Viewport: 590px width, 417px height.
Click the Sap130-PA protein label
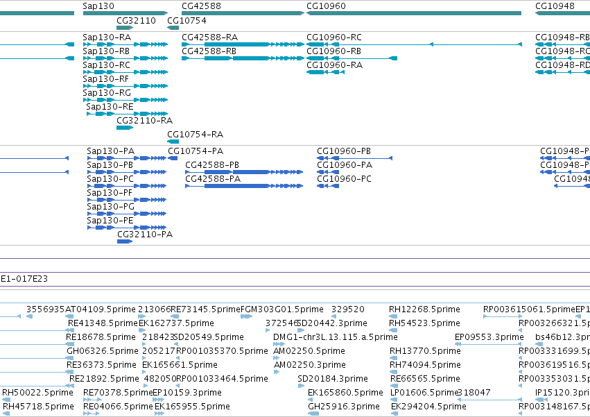tap(111, 151)
